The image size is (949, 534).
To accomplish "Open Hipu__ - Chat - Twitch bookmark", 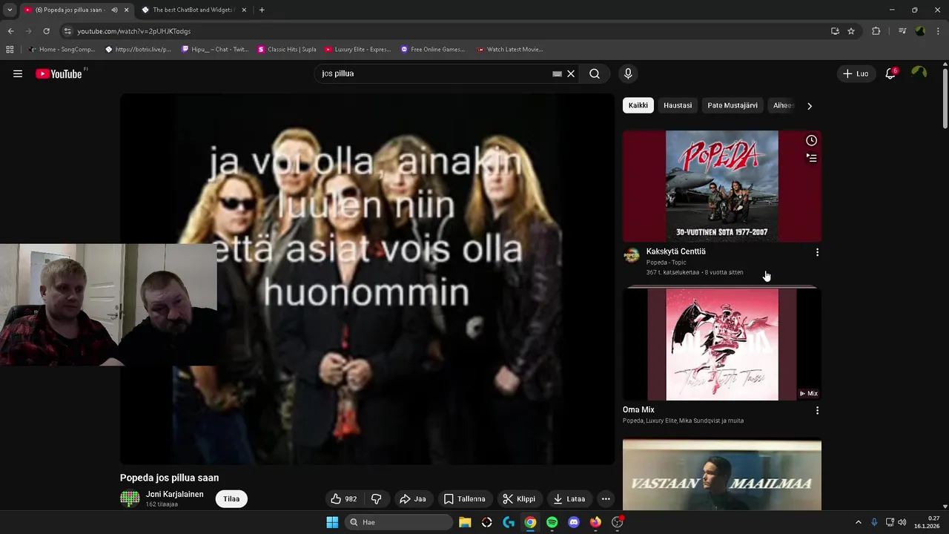I will click(215, 50).
